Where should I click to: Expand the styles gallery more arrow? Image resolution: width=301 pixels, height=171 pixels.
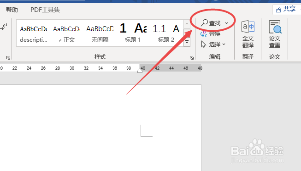(x=187, y=42)
